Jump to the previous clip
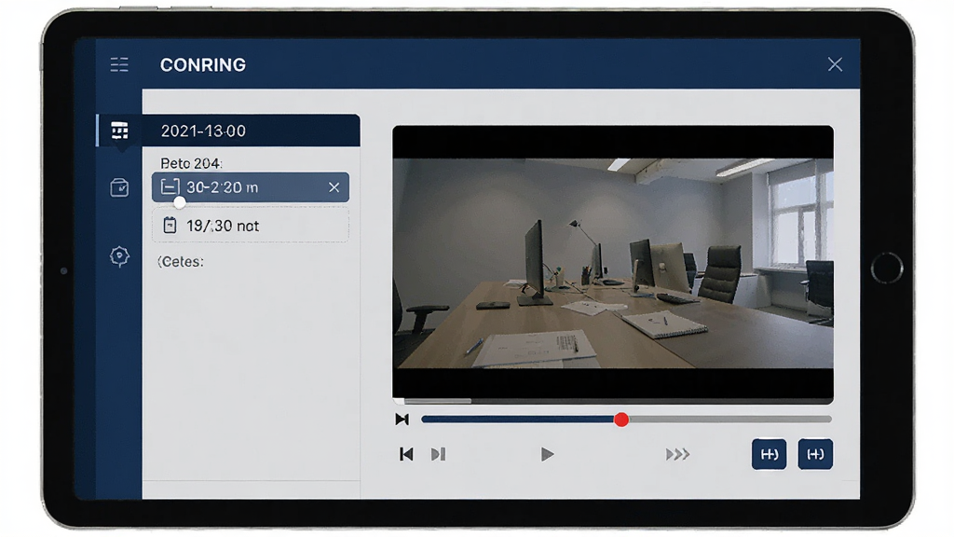The image size is (954, 537). point(406,454)
